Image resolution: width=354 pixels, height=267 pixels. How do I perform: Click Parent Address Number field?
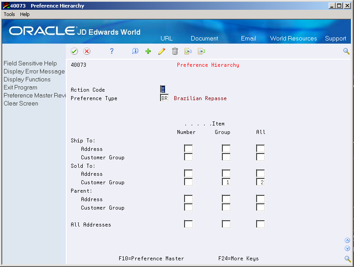point(188,199)
